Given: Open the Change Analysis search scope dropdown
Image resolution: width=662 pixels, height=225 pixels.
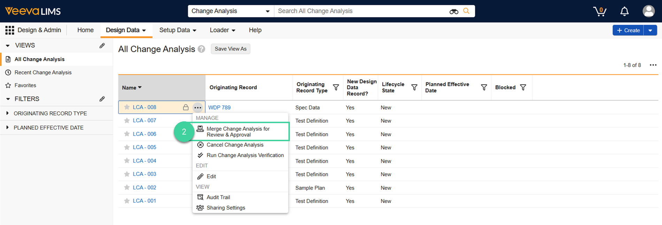Looking at the screenshot, I should 231,11.
